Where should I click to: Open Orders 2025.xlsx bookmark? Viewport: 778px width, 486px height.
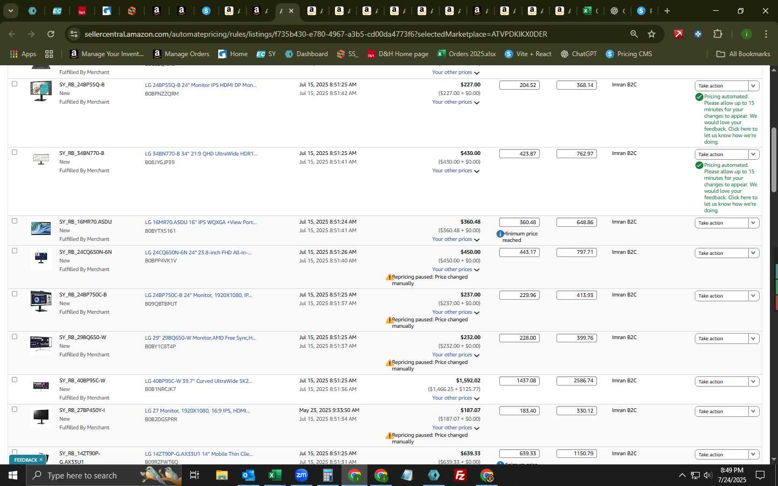coord(467,54)
